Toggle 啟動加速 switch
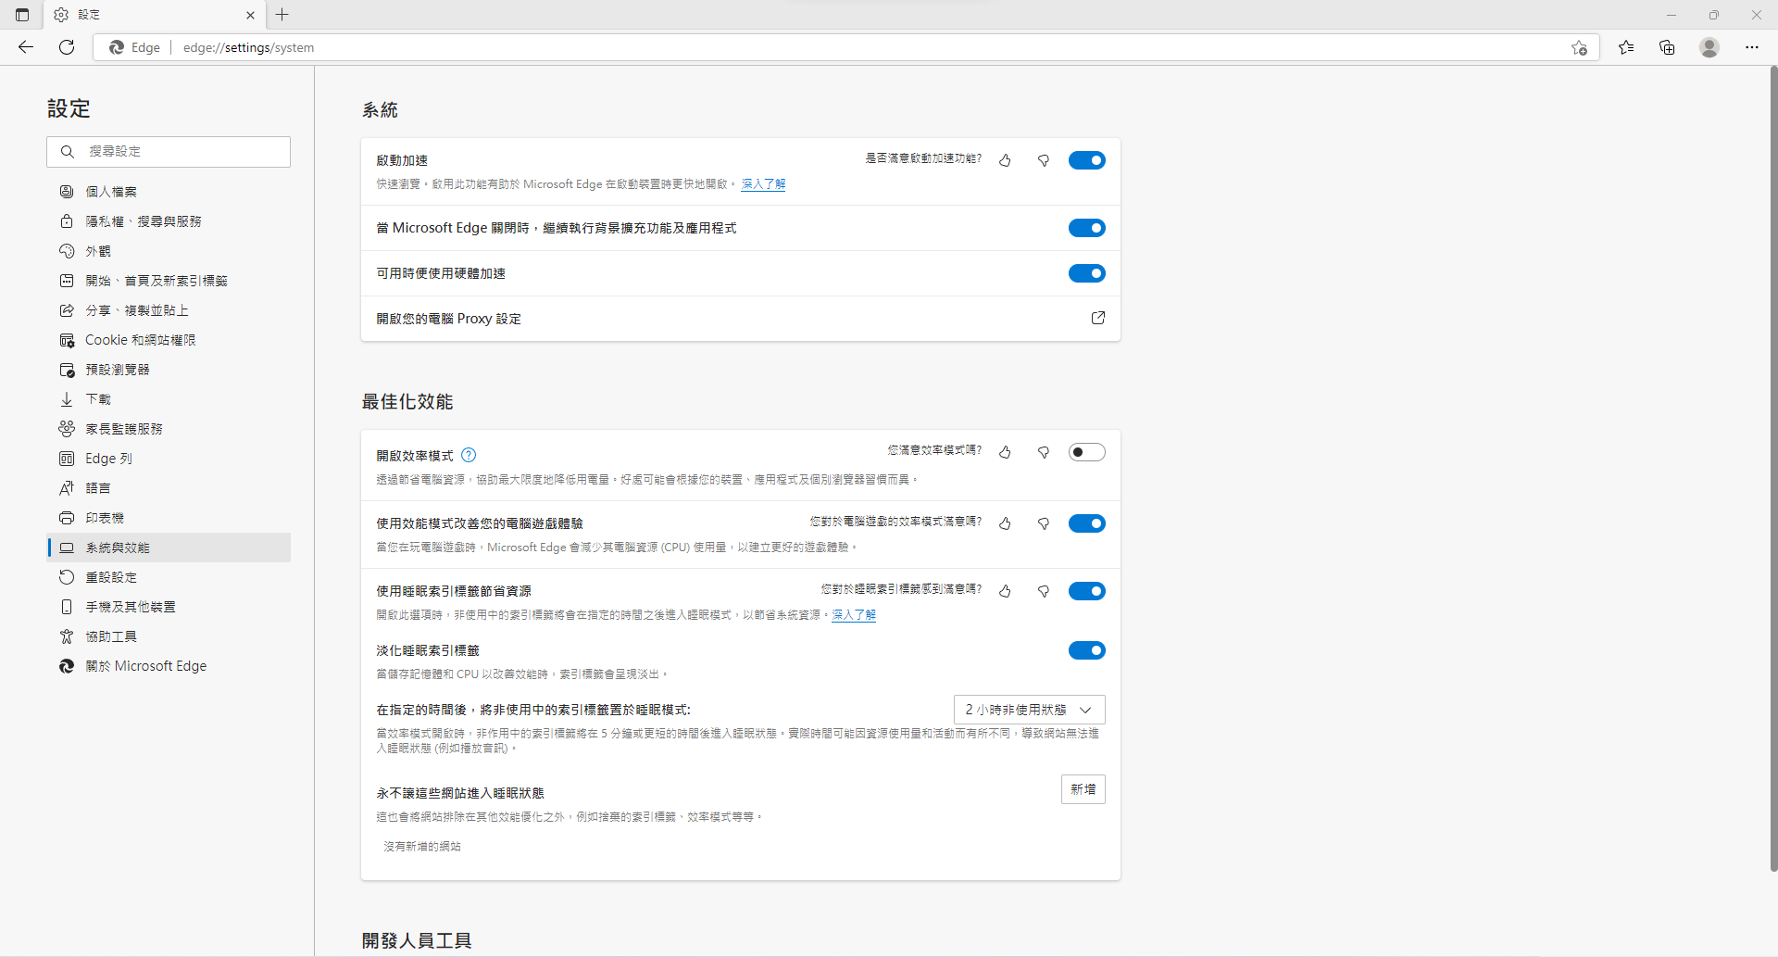This screenshot has height=957, width=1778. pos(1087,160)
